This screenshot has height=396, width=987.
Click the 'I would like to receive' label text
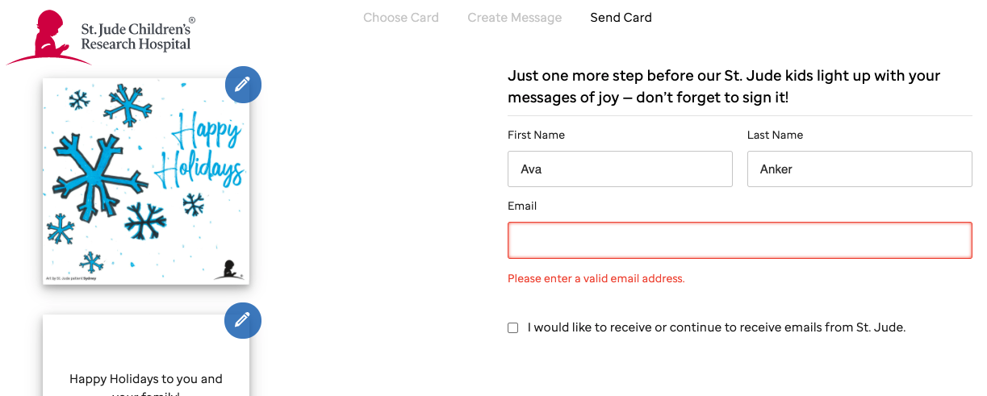(x=717, y=327)
